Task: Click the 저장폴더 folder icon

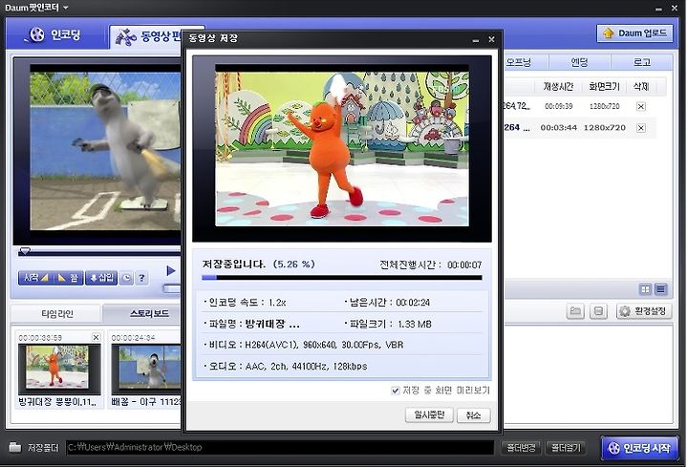Action: (x=15, y=447)
